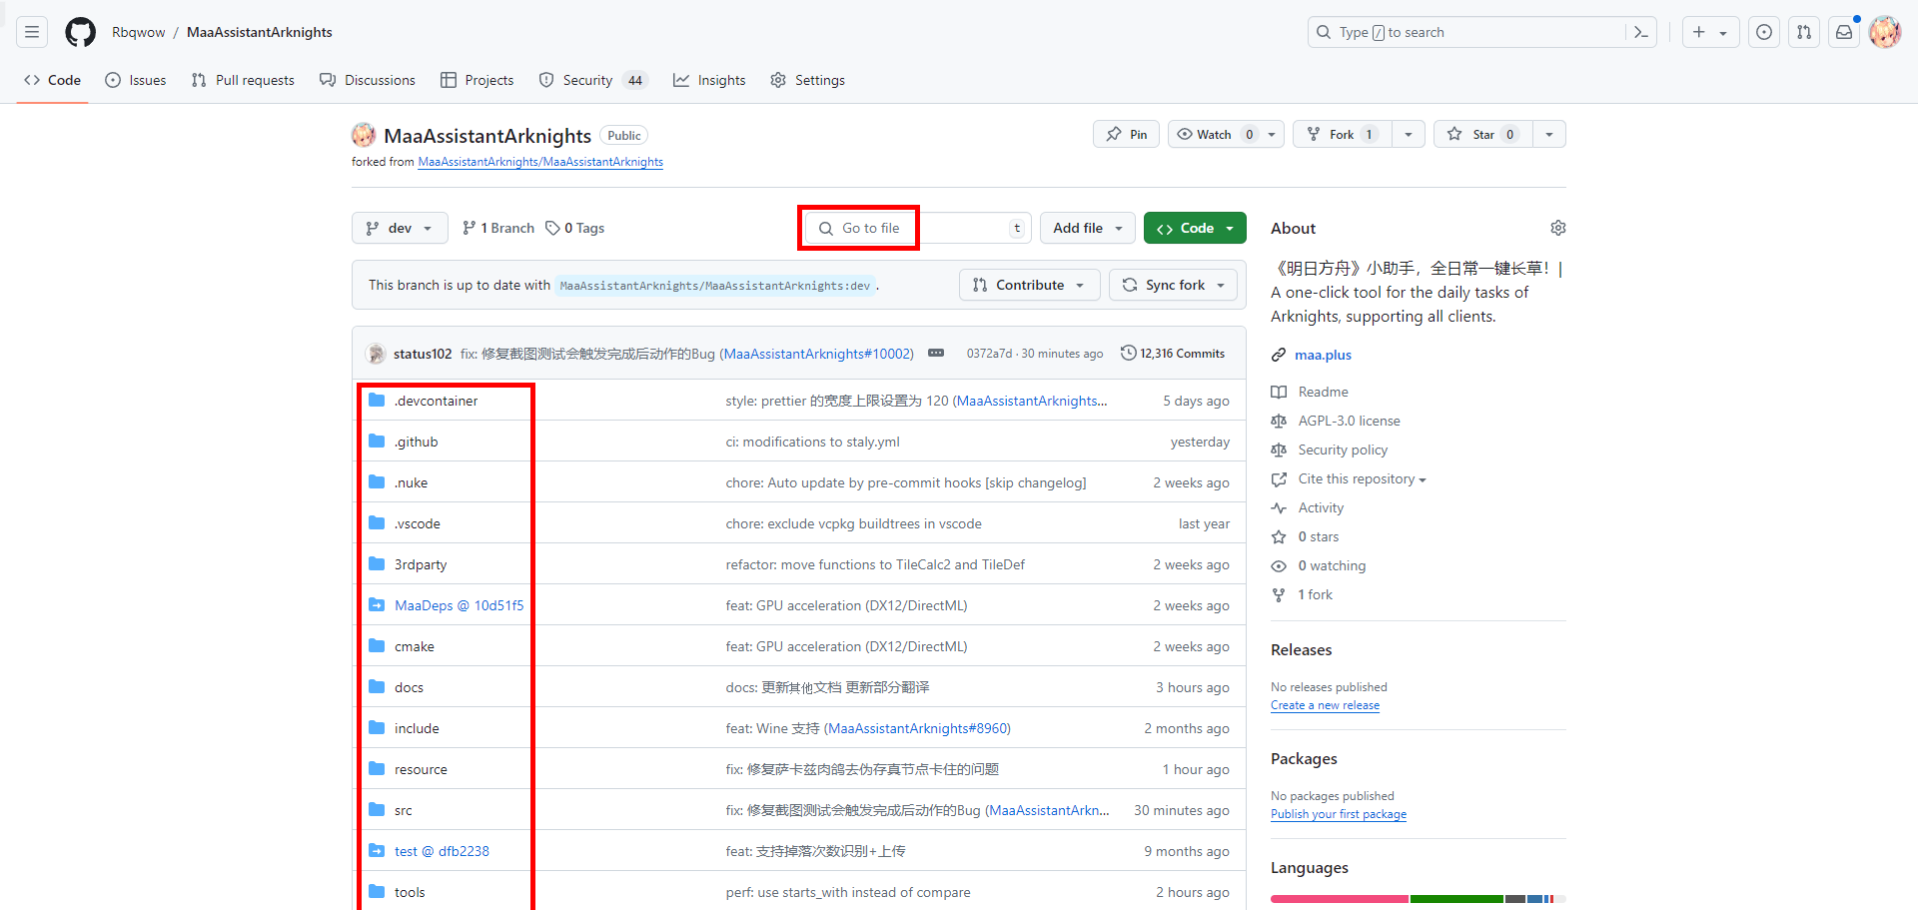Open the hamburger navigation menu

tap(32, 32)
